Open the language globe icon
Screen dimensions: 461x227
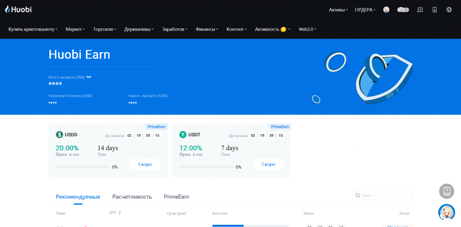click(449, 10)
